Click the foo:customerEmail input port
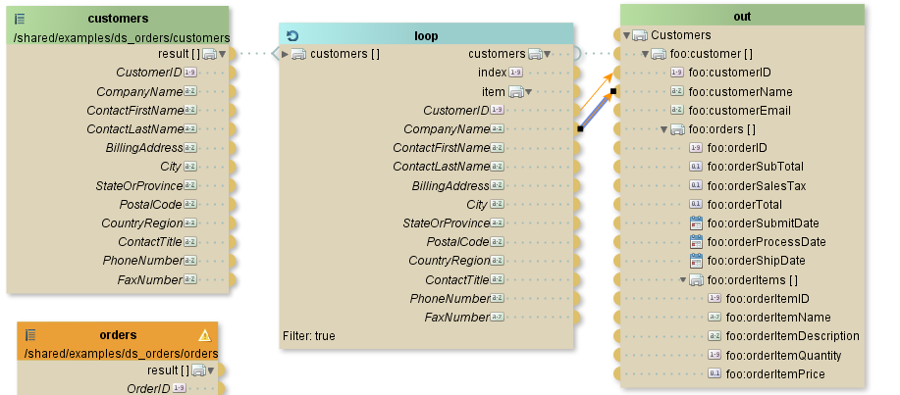The height and width of the screenshot is (395, 900). click(x=617, y=110)
